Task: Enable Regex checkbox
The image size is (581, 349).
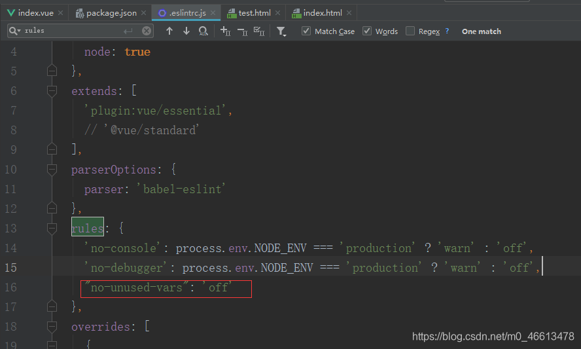Action: pos(410,31)
